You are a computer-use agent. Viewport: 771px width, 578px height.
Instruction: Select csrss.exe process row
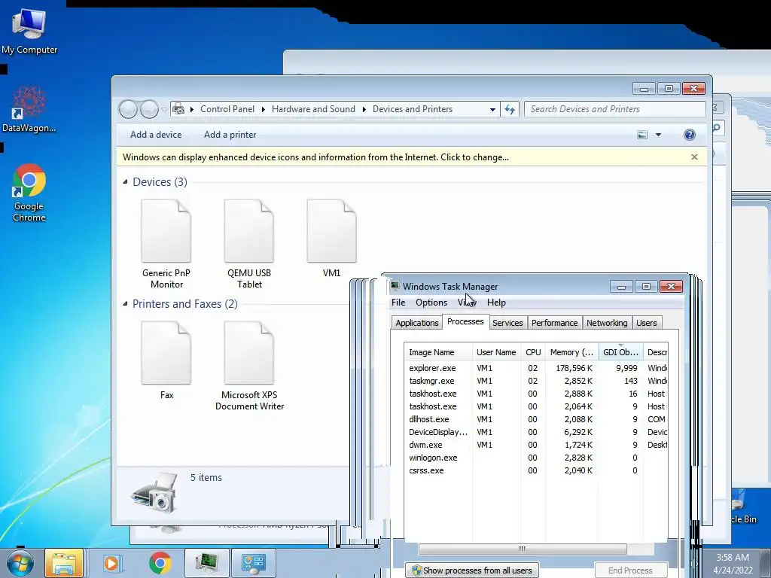tap(536, 470)
